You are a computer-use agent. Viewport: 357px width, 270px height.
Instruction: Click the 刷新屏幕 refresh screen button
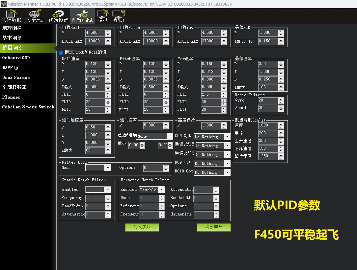pos(214,227)
